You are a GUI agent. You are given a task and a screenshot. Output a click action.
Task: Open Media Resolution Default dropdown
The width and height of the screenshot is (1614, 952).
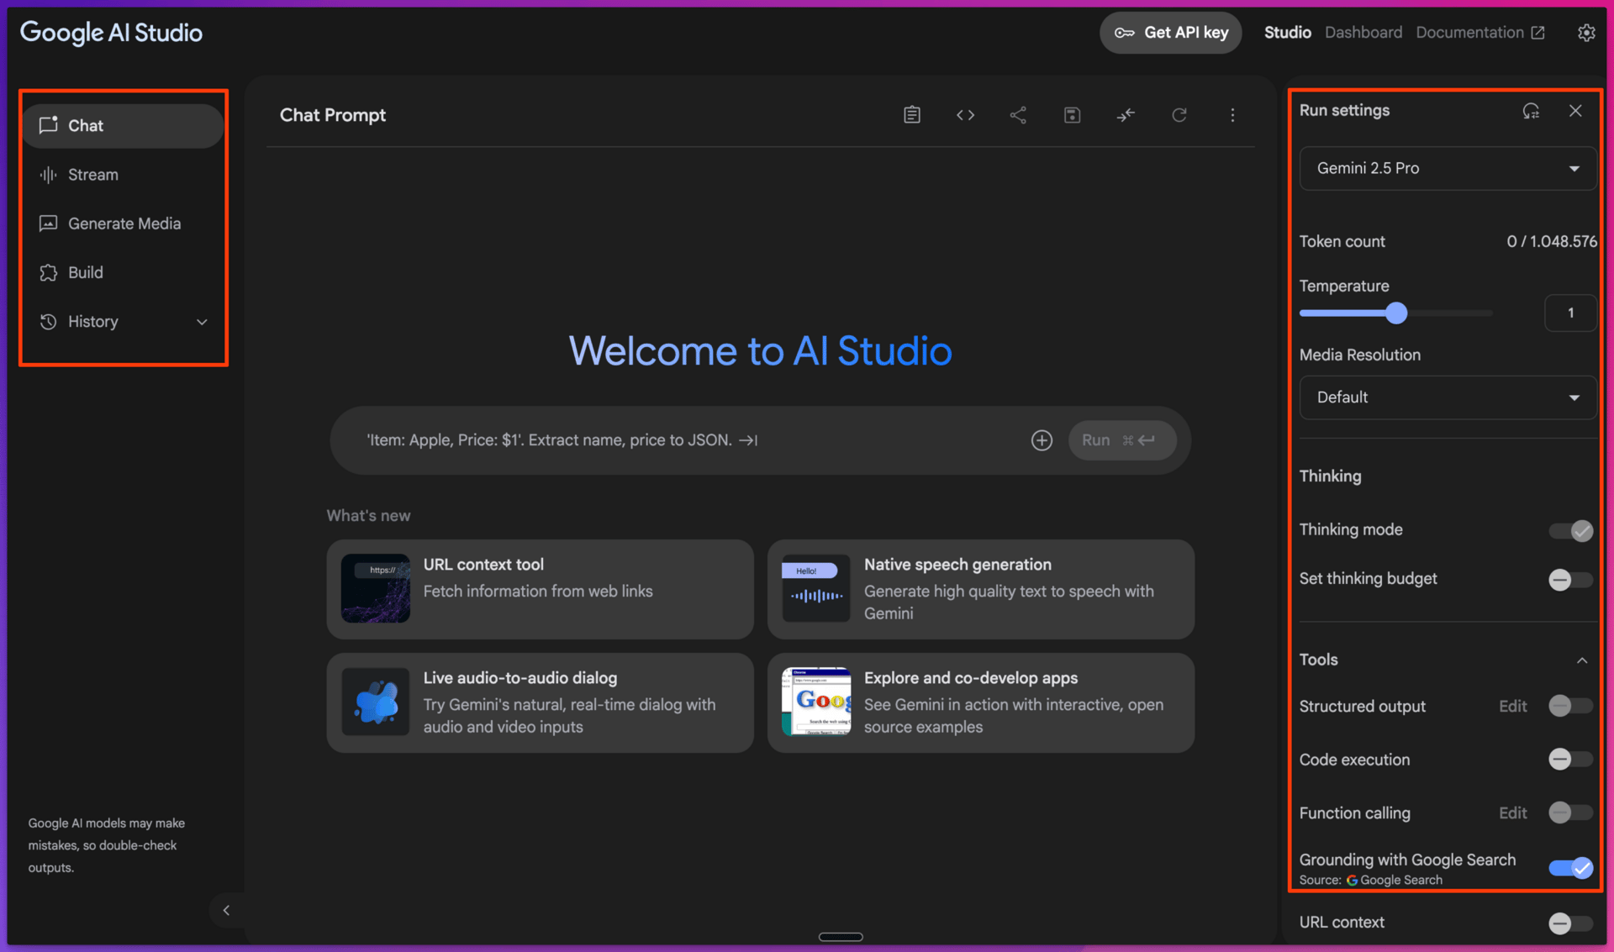(1448, 397)
